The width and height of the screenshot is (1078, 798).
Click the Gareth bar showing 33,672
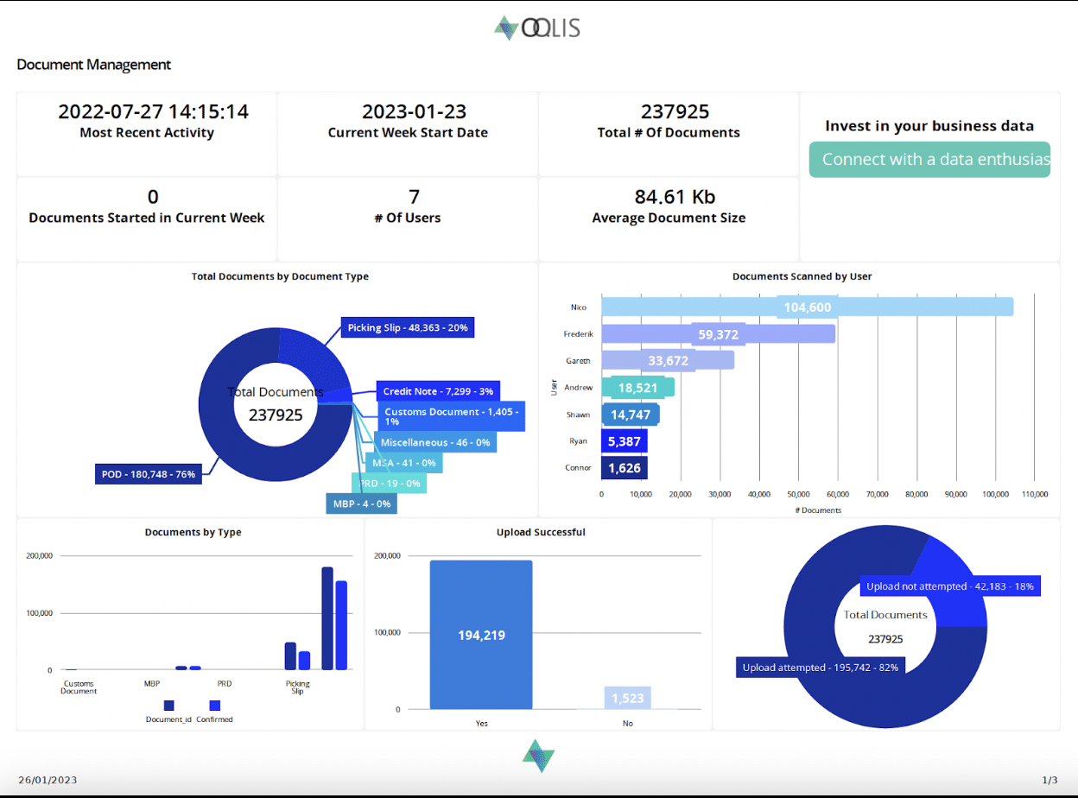[668, 360]
